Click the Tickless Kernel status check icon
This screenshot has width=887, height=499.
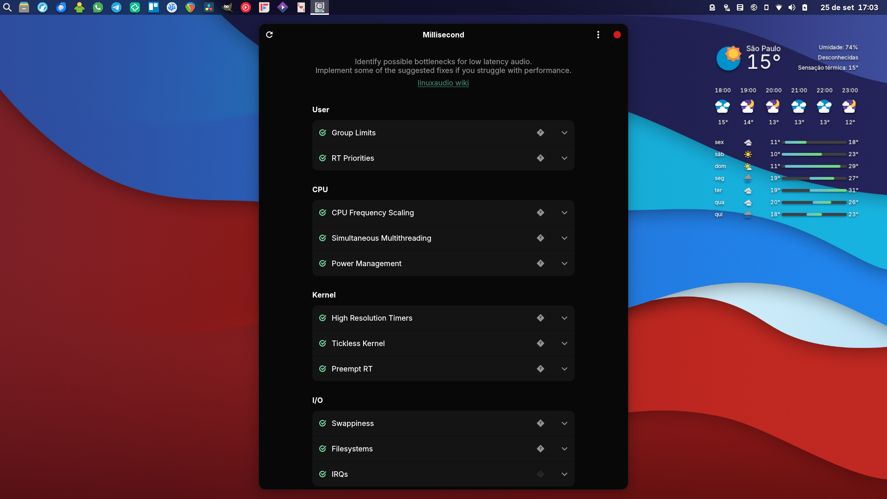point(322,343)
